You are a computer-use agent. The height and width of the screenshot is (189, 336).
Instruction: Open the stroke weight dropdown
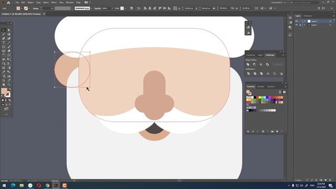point(52,8)
